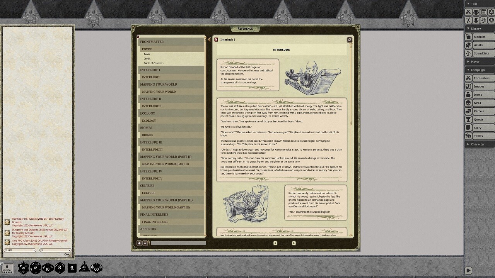Expand the Player sidebar section
495x278 pixels.
click(479, 61)
